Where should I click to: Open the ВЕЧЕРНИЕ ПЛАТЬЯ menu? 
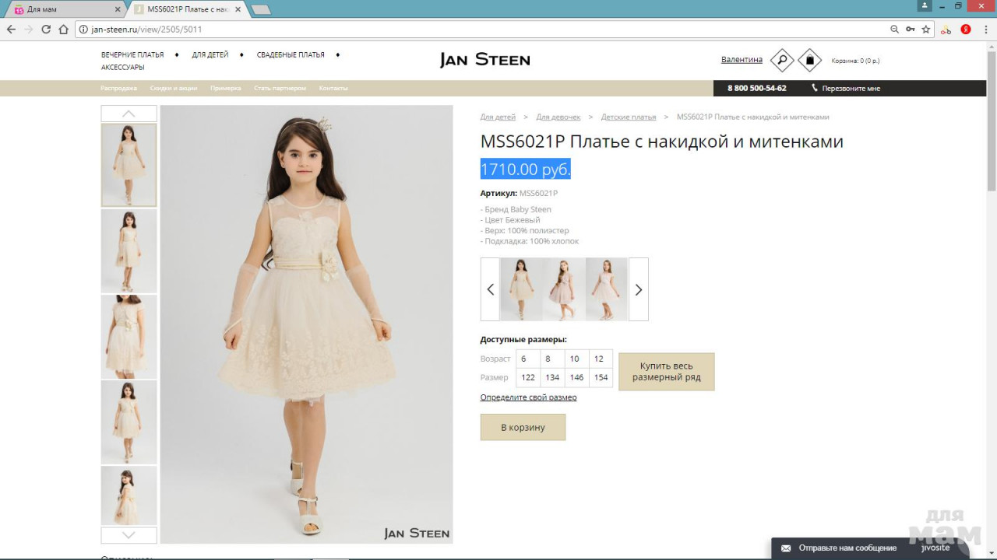tap(132, 55)
